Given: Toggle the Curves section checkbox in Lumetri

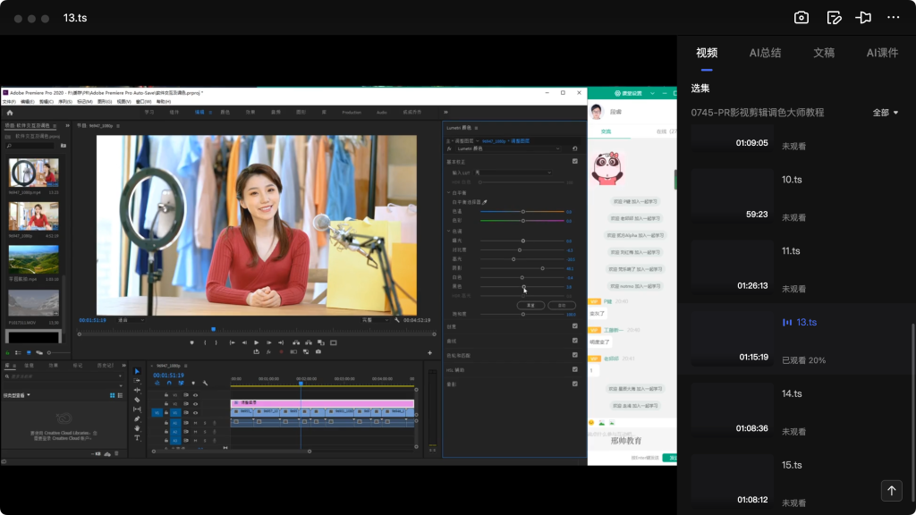Looking at the screenshot, I should [x=575, y=341].
